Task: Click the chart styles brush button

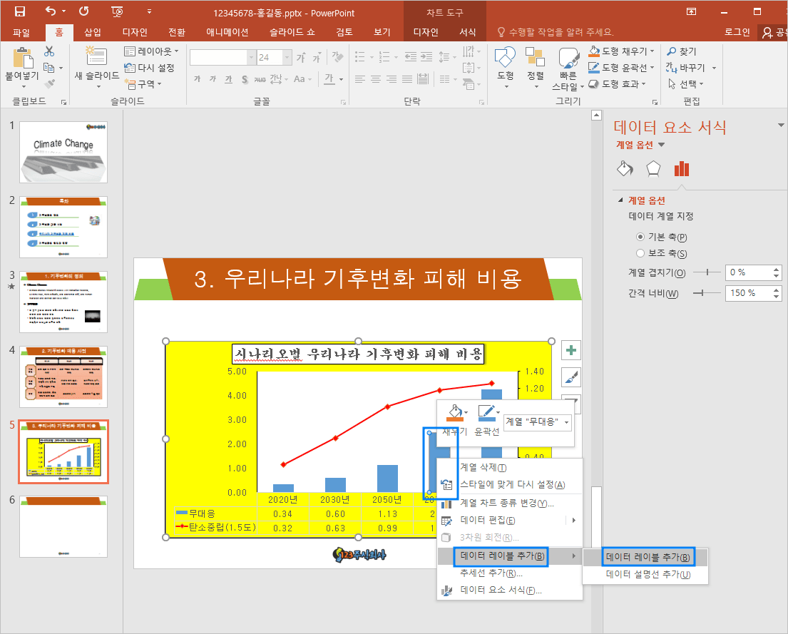Action: pyautogui.click(x=571, y=377)
